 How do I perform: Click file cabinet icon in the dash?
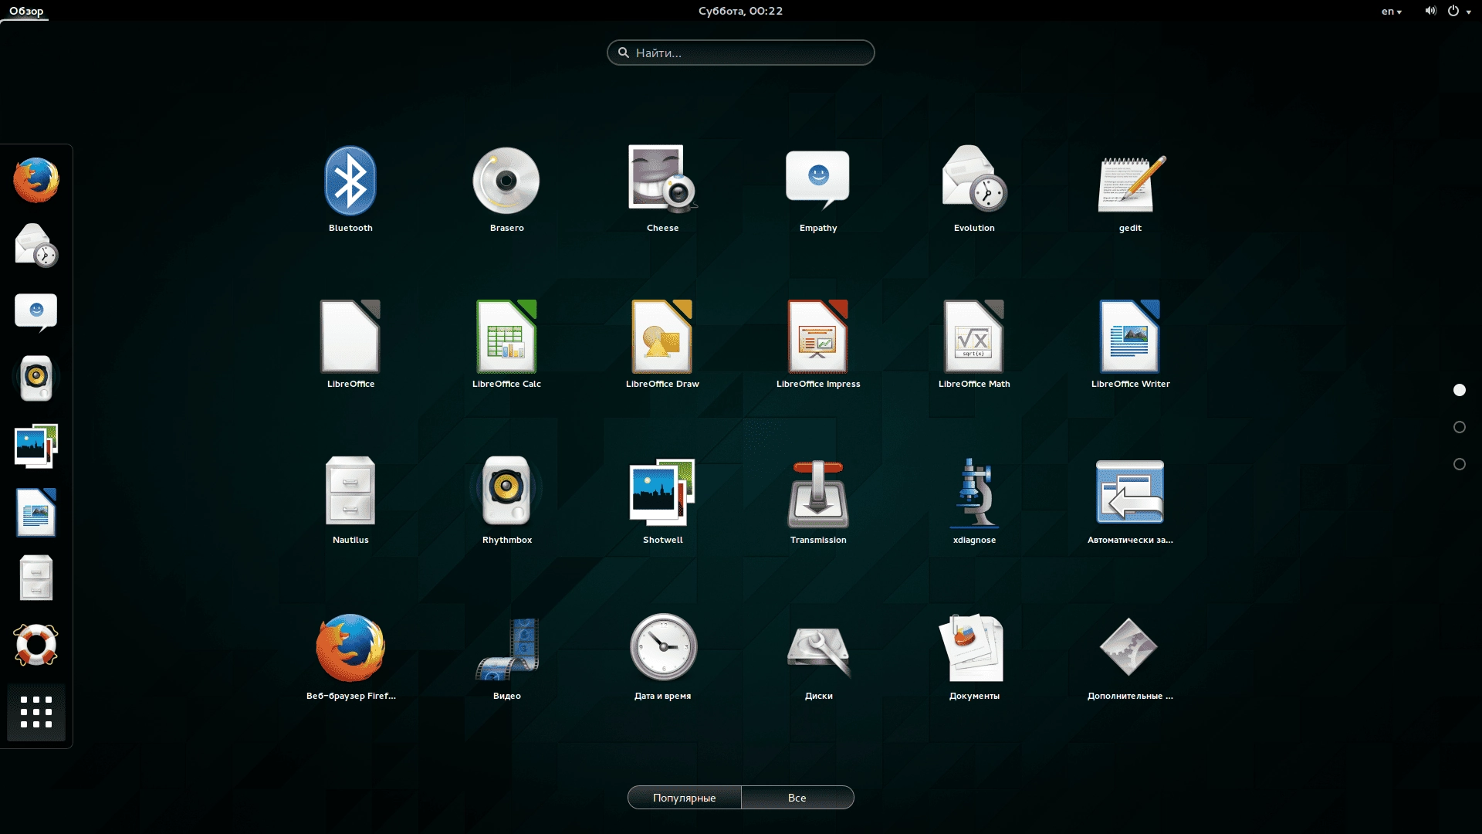point(36,578)
